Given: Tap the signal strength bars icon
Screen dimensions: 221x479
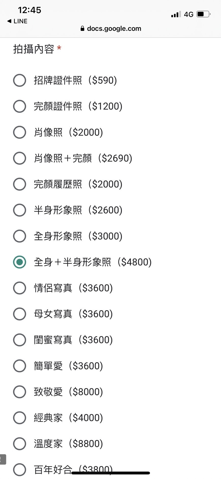Looking at the screenshot, I should [x=176, y=14].
